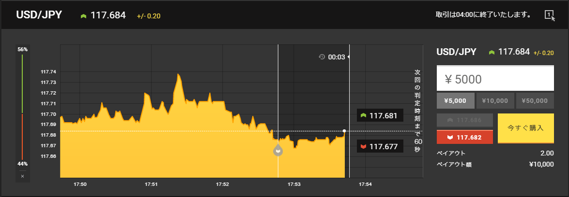This screenshot has height=197, width=569.
Task: Select the red Low option 117.682
Action: pyautogui.click(x=465, y=137)
